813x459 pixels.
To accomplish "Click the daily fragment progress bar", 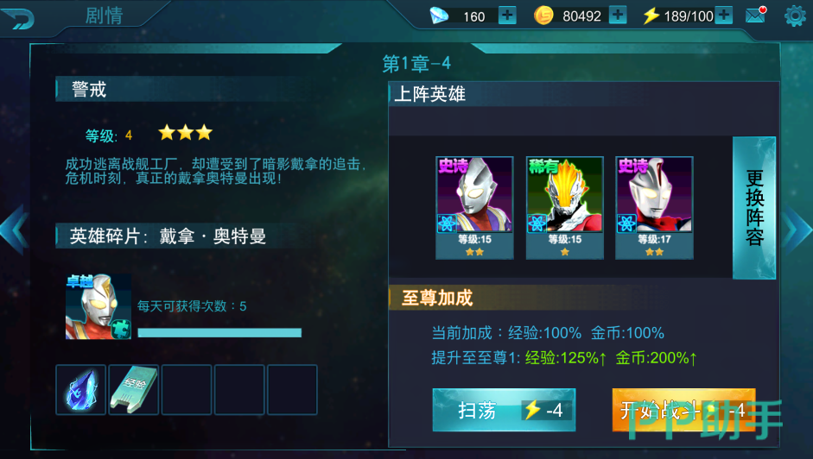I will coord(219,332).
